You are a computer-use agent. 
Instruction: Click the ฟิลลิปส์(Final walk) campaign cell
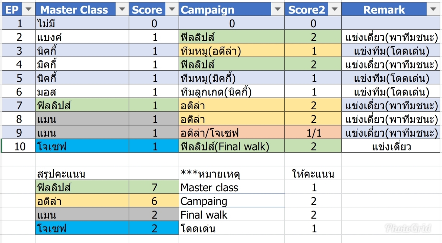tap(232, 146)
